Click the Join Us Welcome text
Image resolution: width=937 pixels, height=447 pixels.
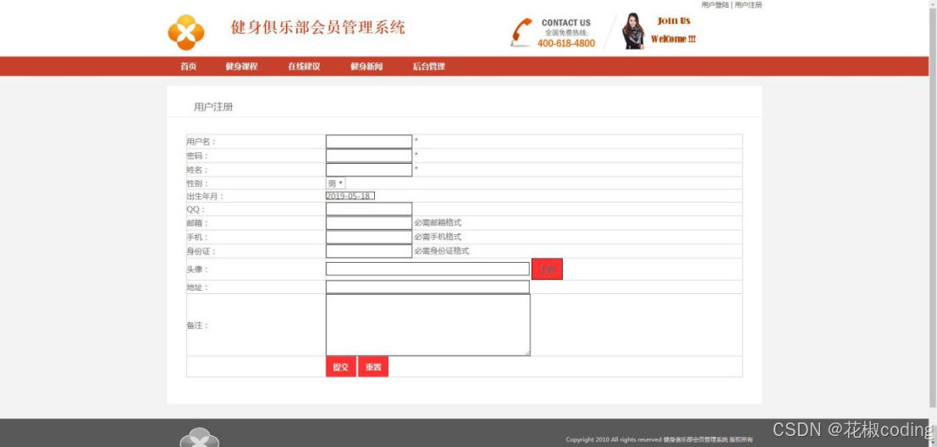[674, 30]
